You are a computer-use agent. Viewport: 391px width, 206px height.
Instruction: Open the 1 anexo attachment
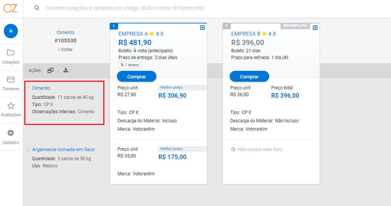(130, 65)
